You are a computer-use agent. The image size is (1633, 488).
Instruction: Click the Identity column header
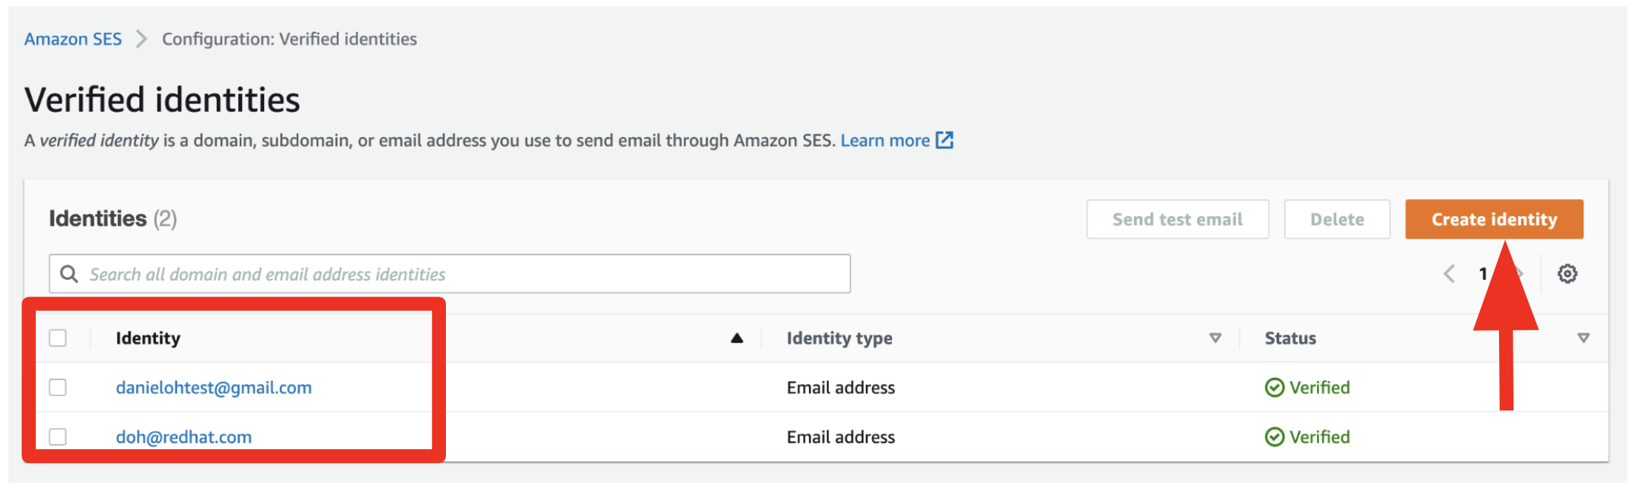click(x=148, y=338)
